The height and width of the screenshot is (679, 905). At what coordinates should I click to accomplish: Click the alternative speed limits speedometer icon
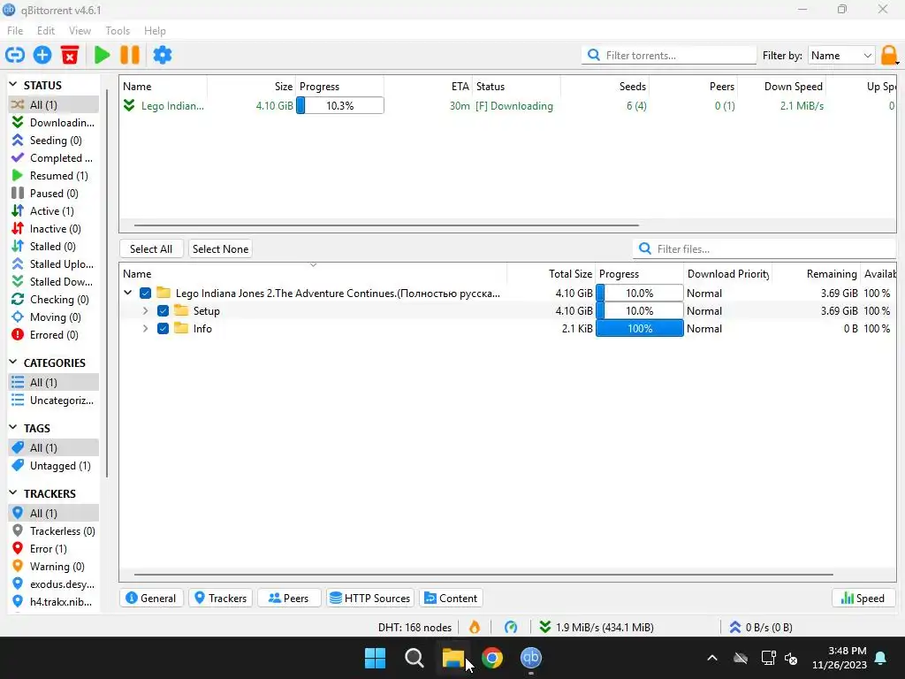click(511, 627)
